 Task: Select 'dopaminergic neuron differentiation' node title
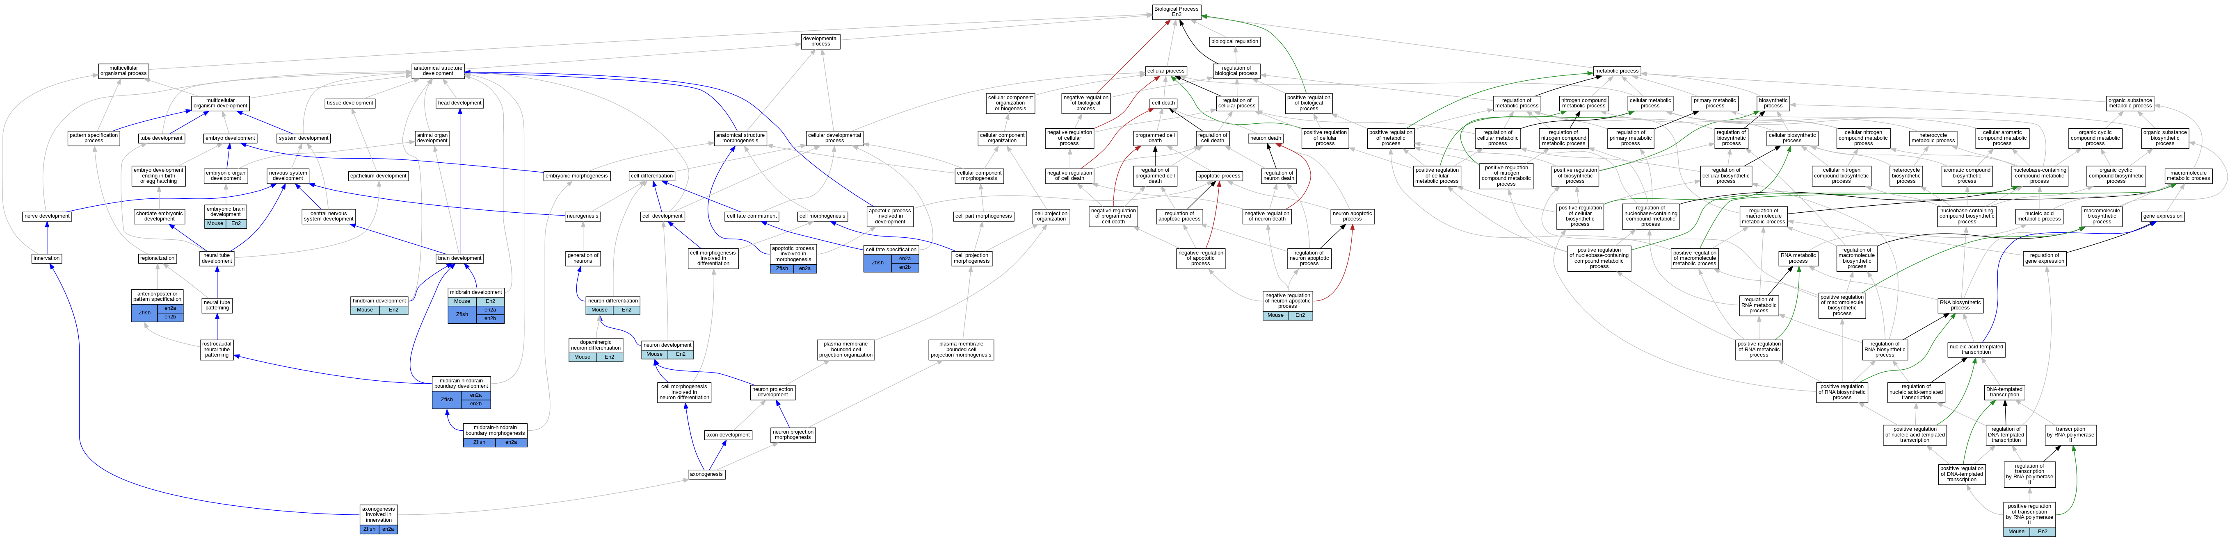pyautogui.click(x=596, y=346)
